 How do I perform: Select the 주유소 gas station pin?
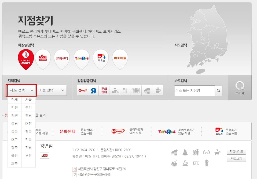(101, 59)
